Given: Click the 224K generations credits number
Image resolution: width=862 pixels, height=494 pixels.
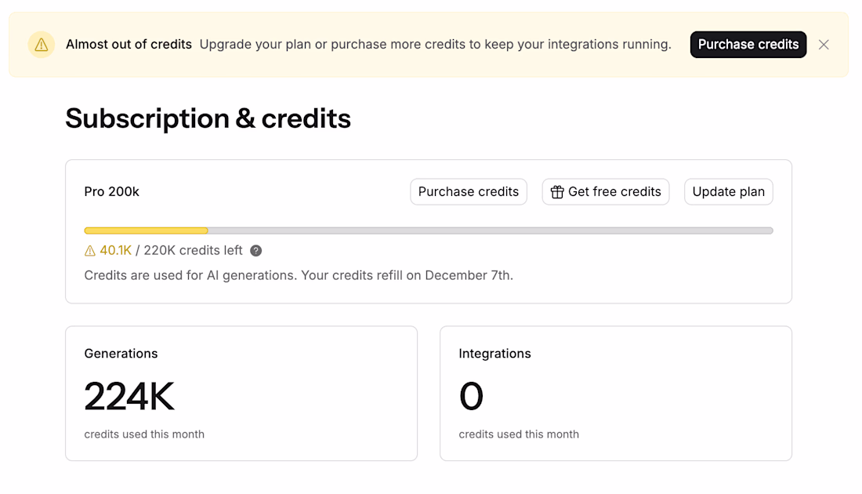Looking at the screenshot, I should tap(129, 396).
